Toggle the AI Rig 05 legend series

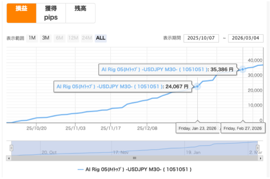134,169
